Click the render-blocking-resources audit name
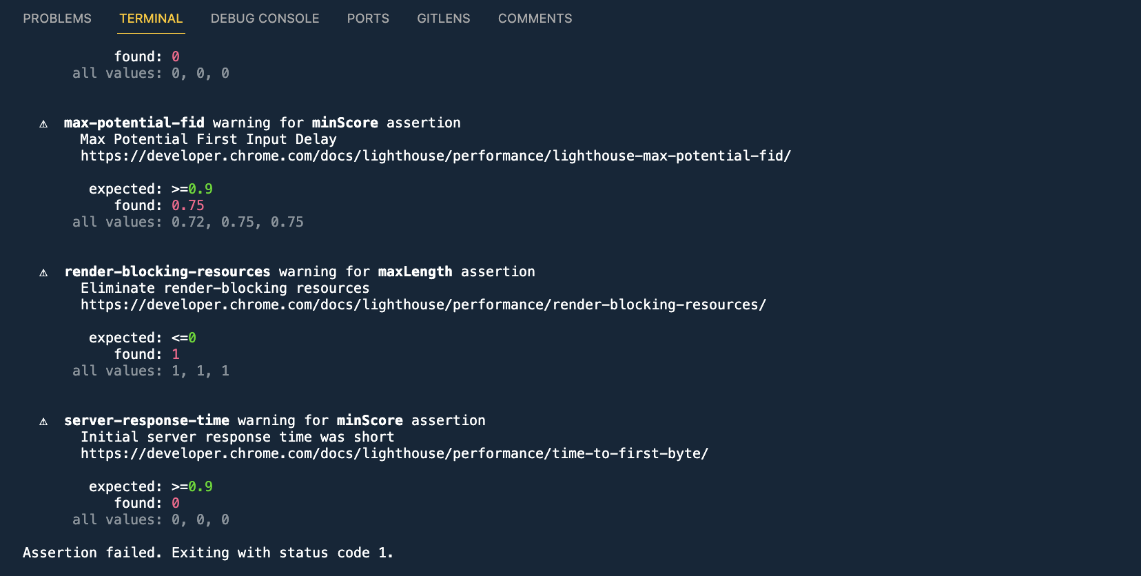1141x576 pixels. [x=167, y=271]
